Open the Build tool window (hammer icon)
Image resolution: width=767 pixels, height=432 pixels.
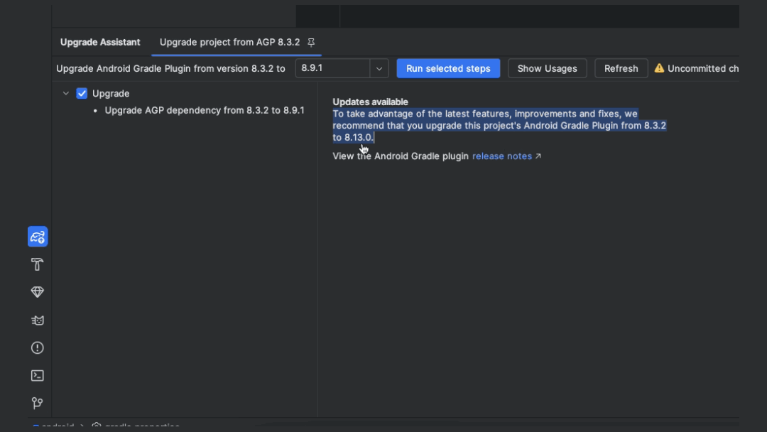(x=37, y=264)
